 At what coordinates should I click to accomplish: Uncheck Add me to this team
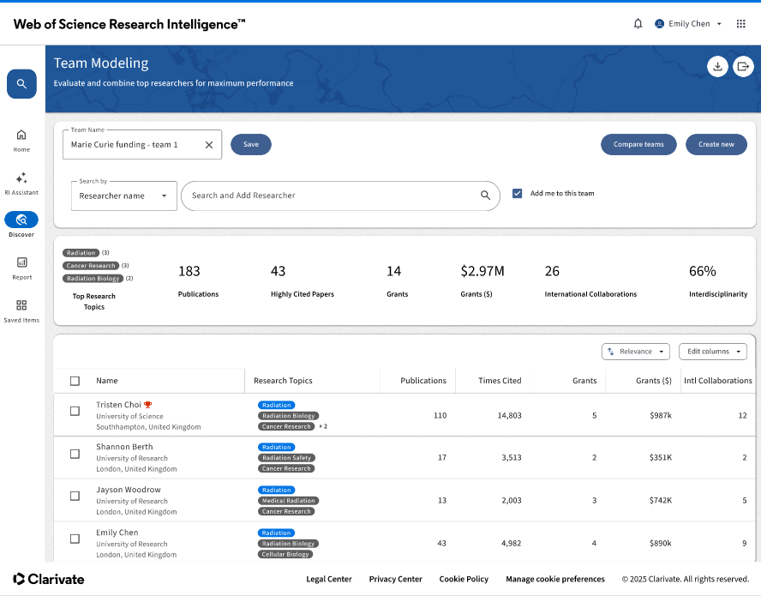point(517,194)
